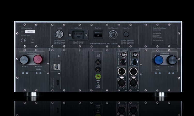
Task: Click the 'Designed and manufactured in Switzerland' text
Action: coord(160,29)
